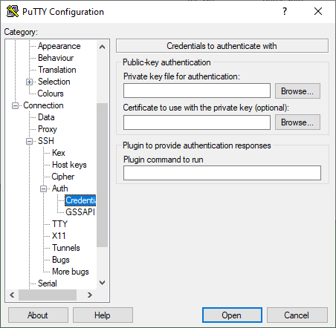Open the TTY settings
The width and height of the screenshot is (336, 328).
tap(59, 224)
